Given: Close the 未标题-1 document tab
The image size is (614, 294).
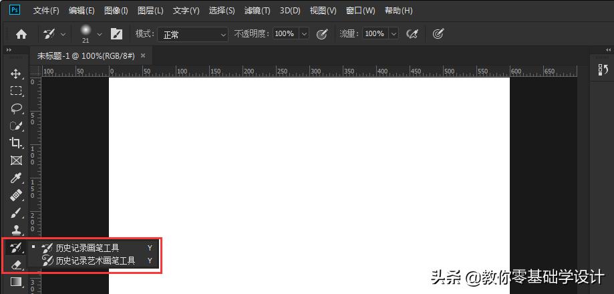Looking at the screenshot, I should click(x=143, y=55).
